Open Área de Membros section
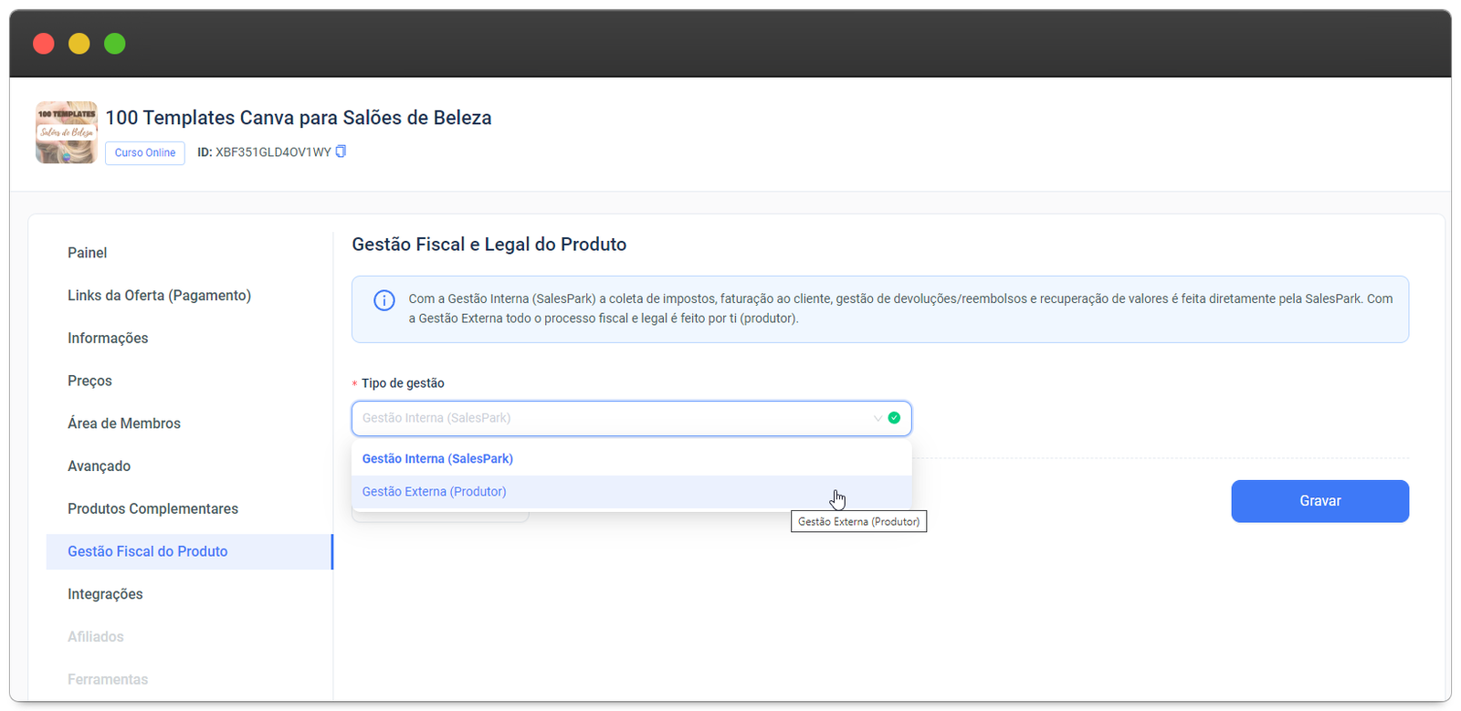1461x711 pixels. pos(124,423)
